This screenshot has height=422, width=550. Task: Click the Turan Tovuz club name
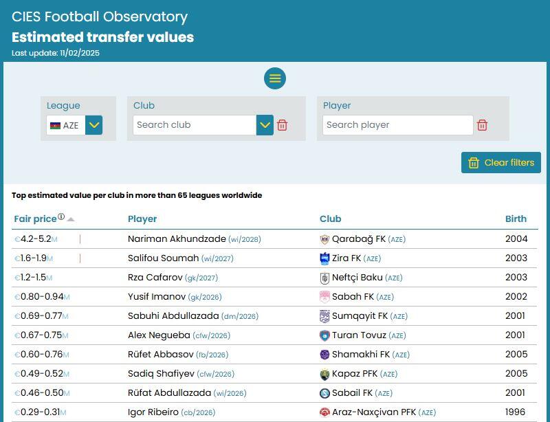[x=359, y=335]
